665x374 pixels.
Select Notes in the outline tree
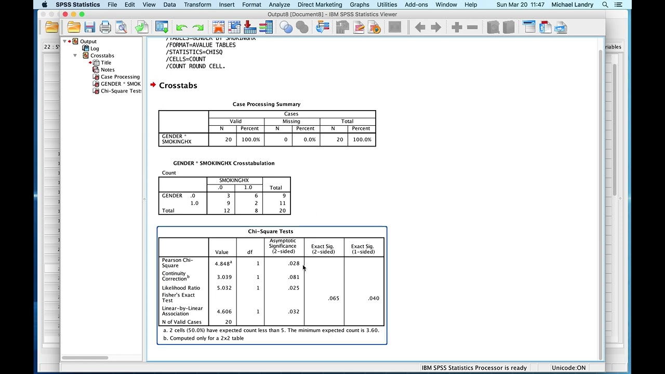(x=108, y=70)
